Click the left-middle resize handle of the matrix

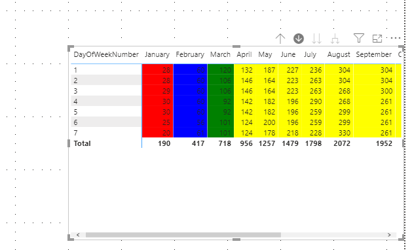pyautogui.click(x=69, y=143)
